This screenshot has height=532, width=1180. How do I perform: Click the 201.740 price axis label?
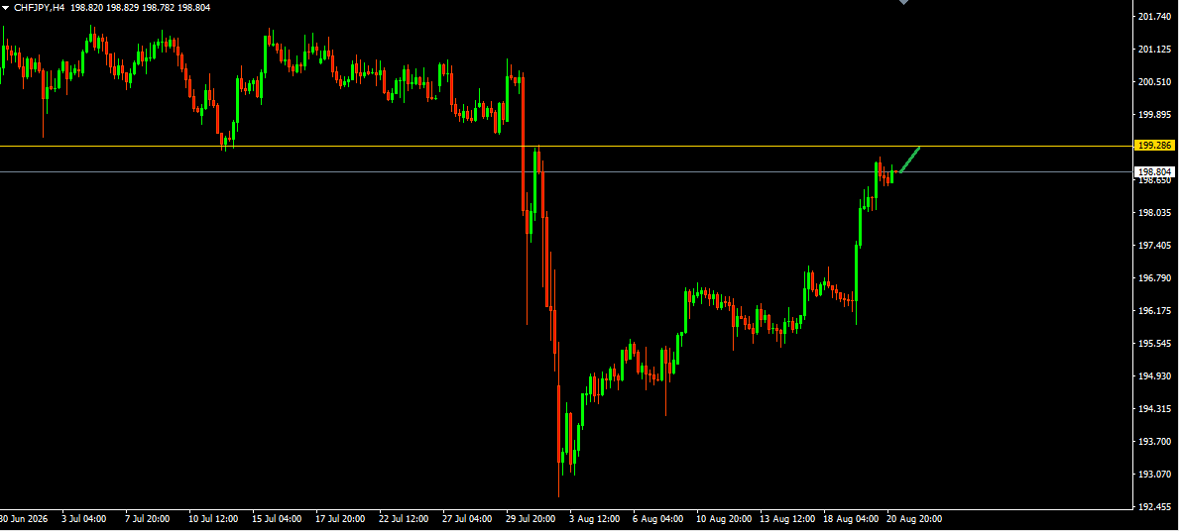click(1156, 17)
